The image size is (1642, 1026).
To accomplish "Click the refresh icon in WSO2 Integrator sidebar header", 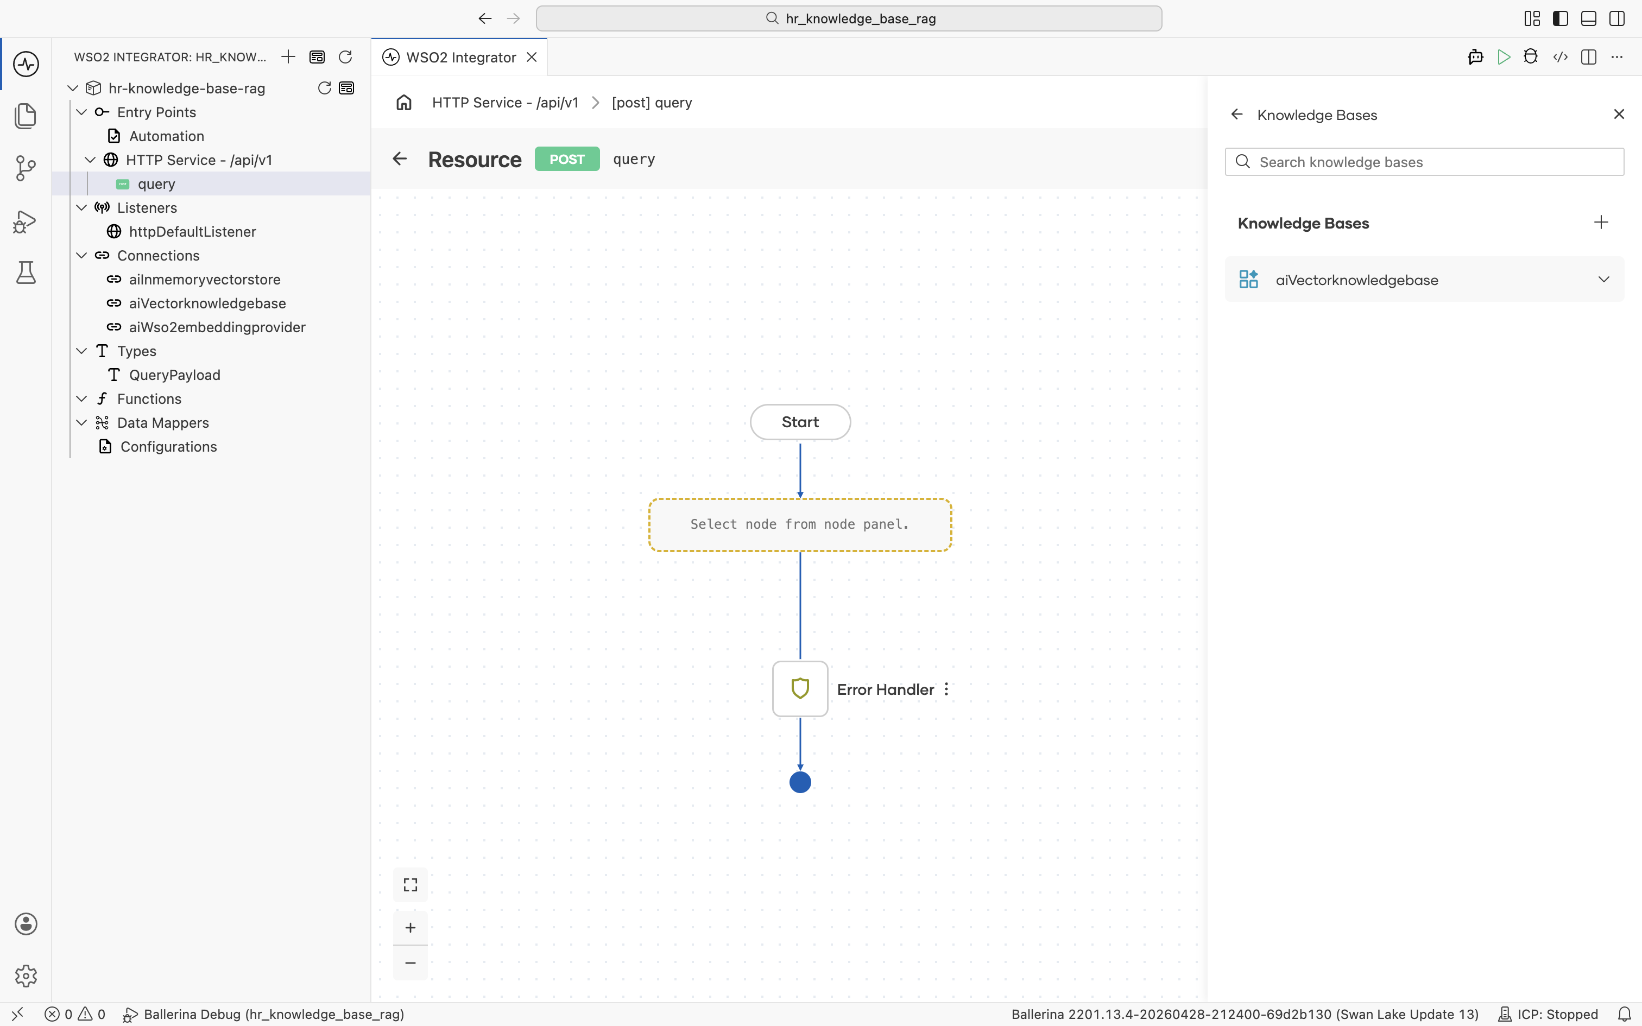I will [345, 57].
